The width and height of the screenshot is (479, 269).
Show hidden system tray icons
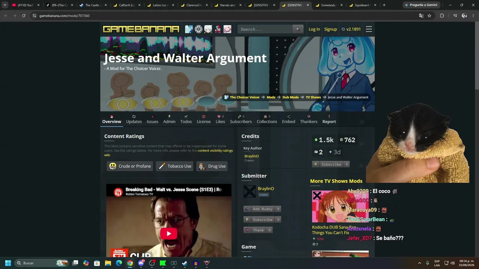coord(419,263)
